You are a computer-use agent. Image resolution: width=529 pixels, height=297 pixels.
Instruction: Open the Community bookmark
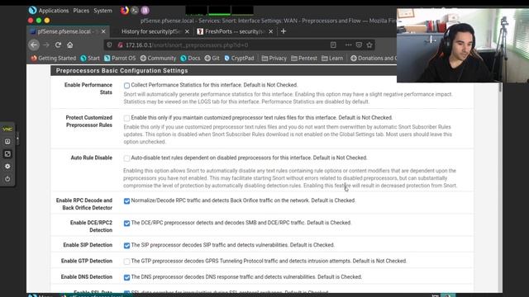pyautogui.click(x=158, y=59)
